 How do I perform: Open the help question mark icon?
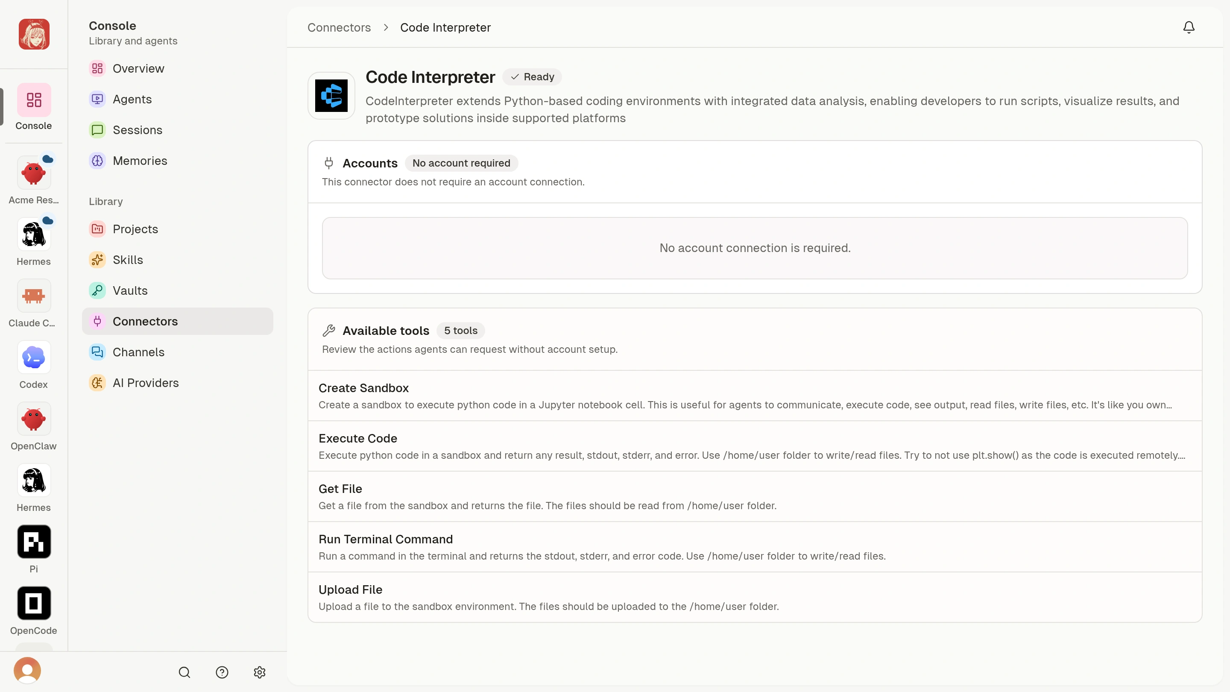coord(222,672)
